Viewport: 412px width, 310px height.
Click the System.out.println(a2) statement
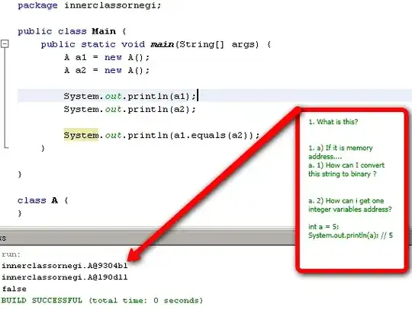click(130, 109)
